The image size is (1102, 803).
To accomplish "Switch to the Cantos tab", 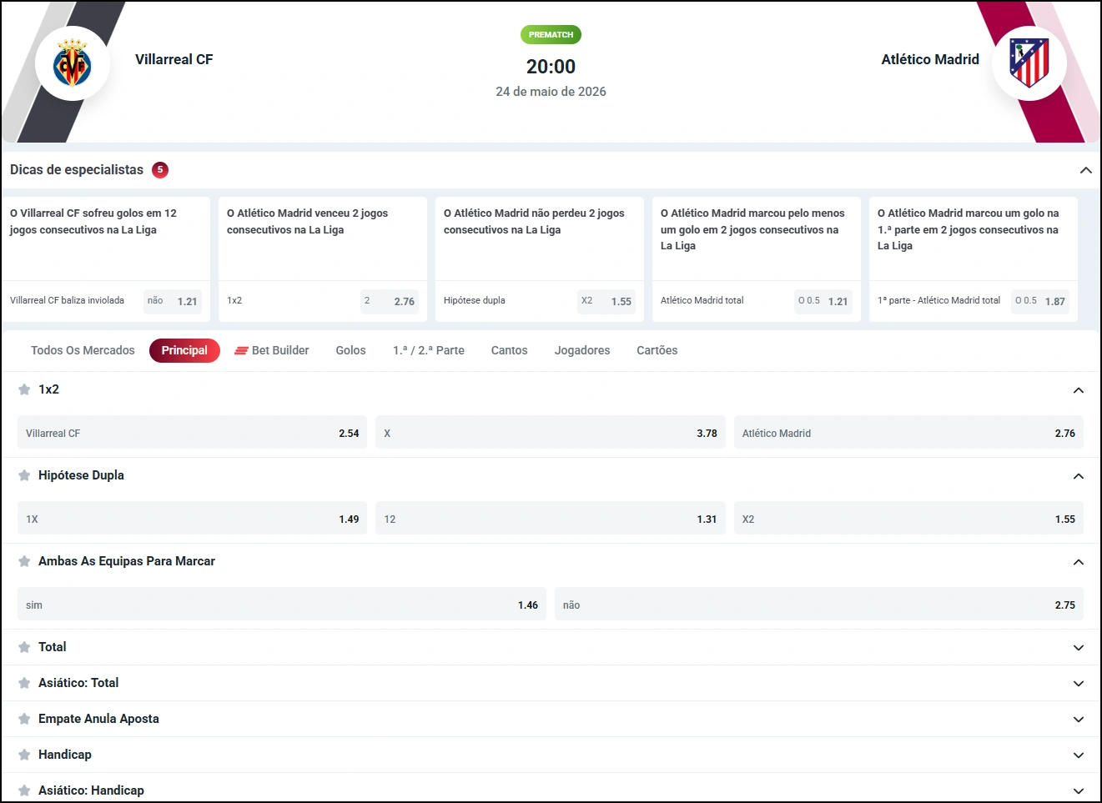I will pos(509,350).
